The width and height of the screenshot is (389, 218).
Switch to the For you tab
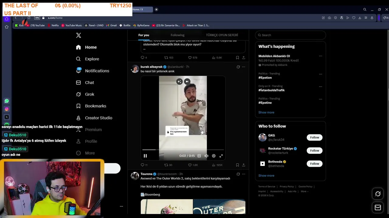tap(144, 35)
